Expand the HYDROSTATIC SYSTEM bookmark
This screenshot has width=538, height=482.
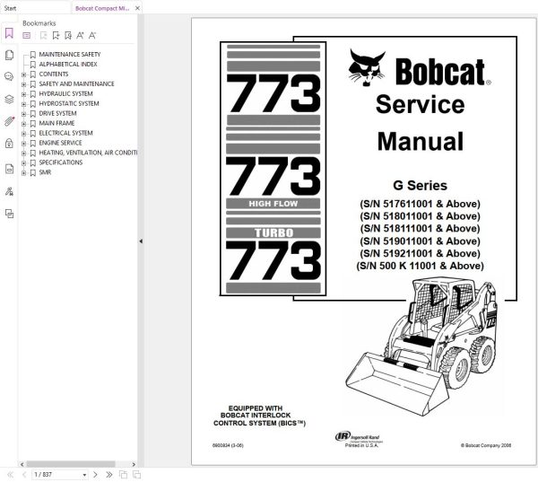click(x=23, y=104)
